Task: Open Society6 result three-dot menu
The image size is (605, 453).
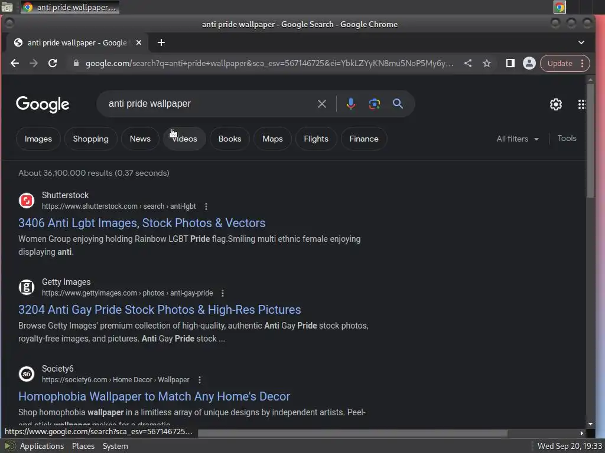Action: coord(200,380)
